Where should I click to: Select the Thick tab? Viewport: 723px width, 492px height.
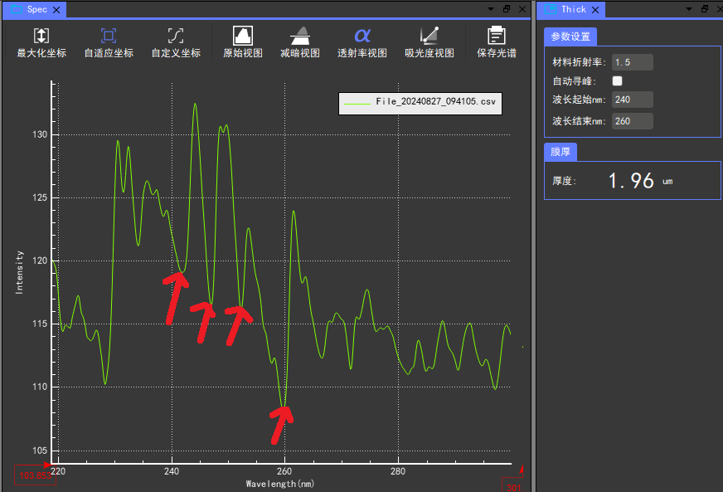tap(574, 9)
